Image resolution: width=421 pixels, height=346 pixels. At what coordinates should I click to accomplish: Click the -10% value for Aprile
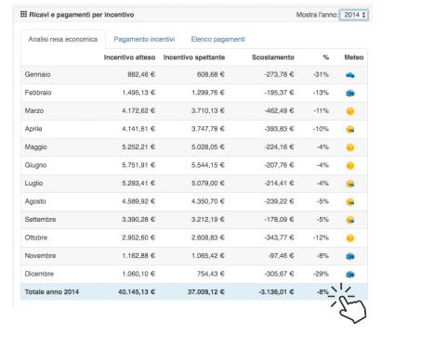(x=321, y=129)
